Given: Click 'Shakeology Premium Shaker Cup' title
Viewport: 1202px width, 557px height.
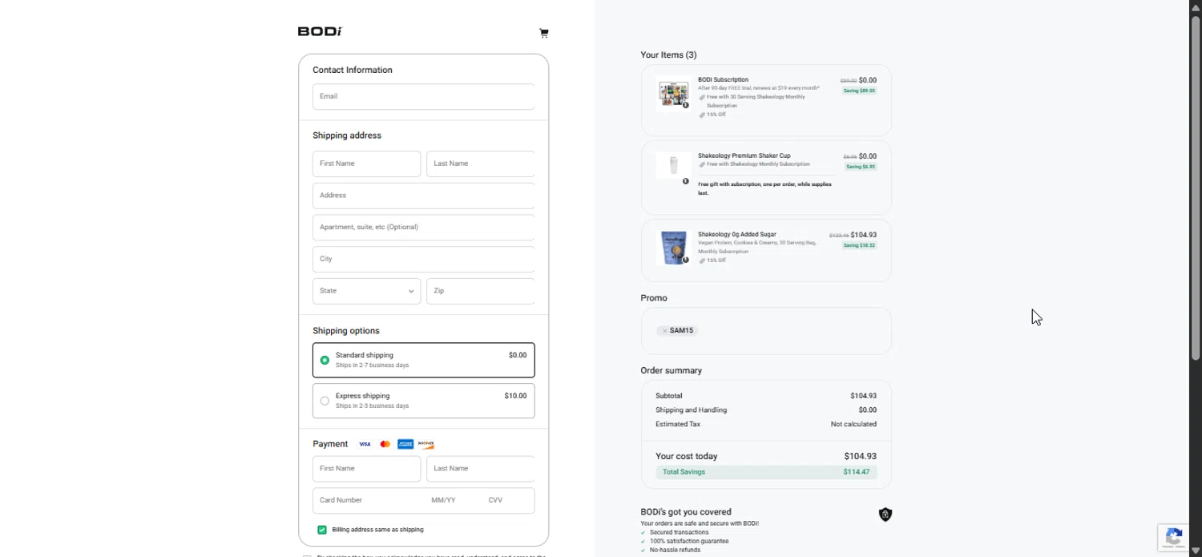Looking at the screenshot, I should click(744, 155).
